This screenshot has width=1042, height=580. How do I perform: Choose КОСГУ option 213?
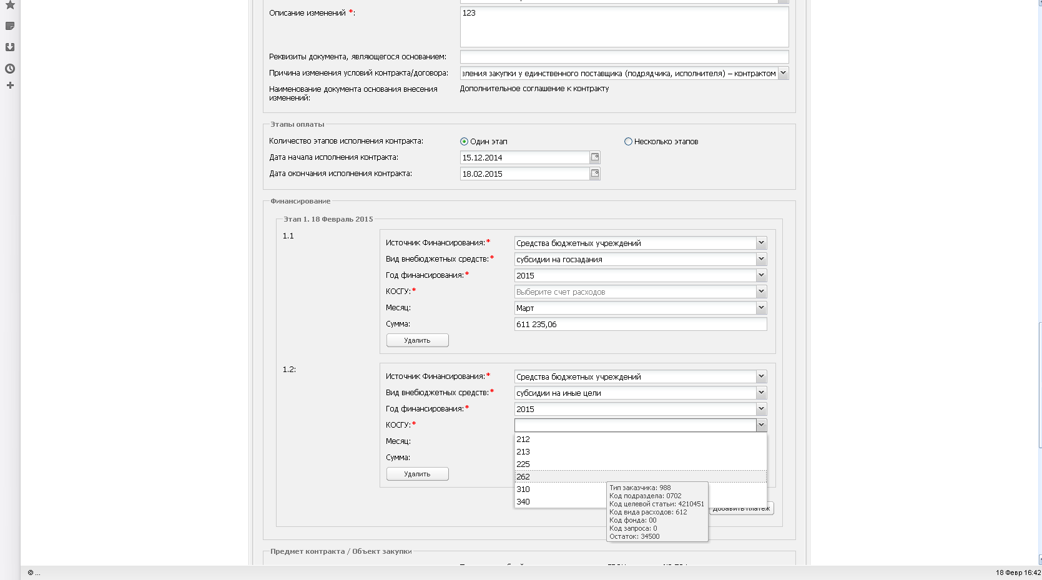click(x=641, y=452)
